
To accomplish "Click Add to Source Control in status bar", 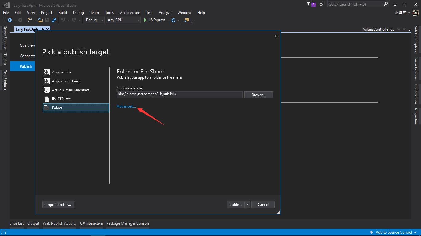I will tap(394, 232).
